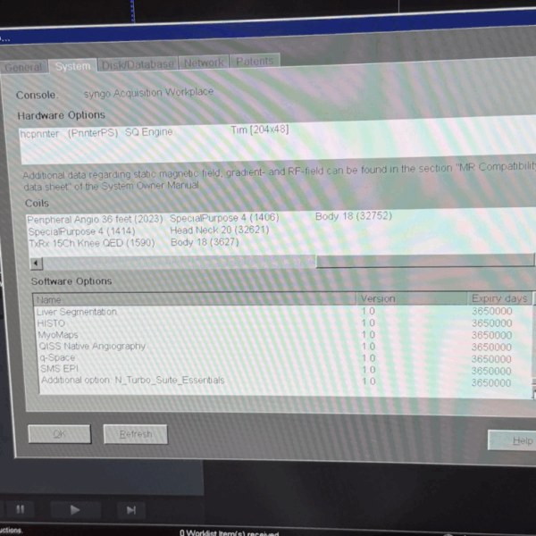Select the N_Turbo_Suite_Essentials option row

[x=284, y=381]
